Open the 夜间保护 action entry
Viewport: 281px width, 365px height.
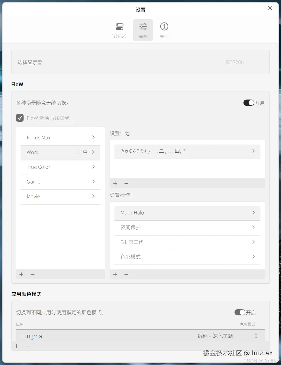(x=187, y=228)
